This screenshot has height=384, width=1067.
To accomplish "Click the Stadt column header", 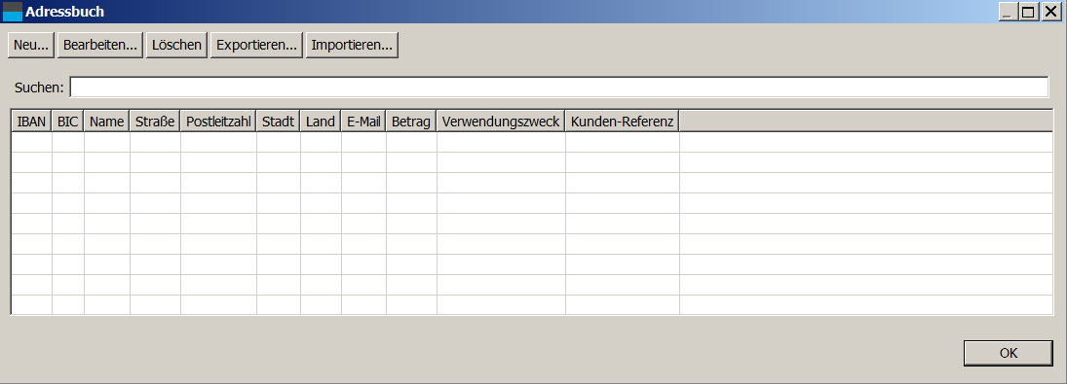I will tap(279, 122).
